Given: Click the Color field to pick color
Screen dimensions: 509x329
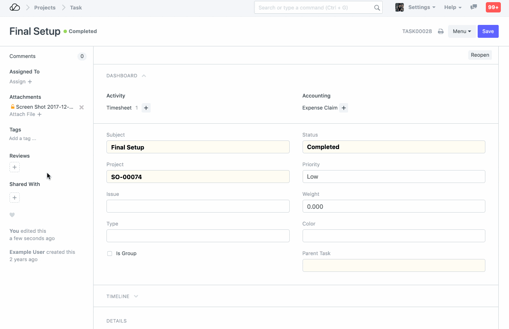Looking at the screenshot, I should tap(394, 236).
